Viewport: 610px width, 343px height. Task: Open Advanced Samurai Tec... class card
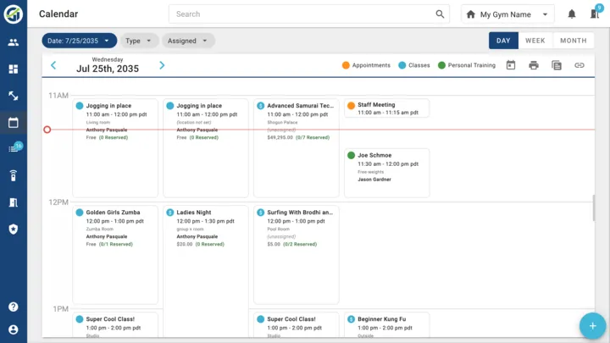(296, 147)
